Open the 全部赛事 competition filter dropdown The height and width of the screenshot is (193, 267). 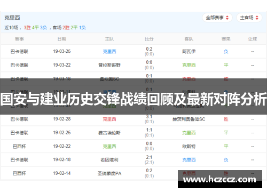(217, 18)
